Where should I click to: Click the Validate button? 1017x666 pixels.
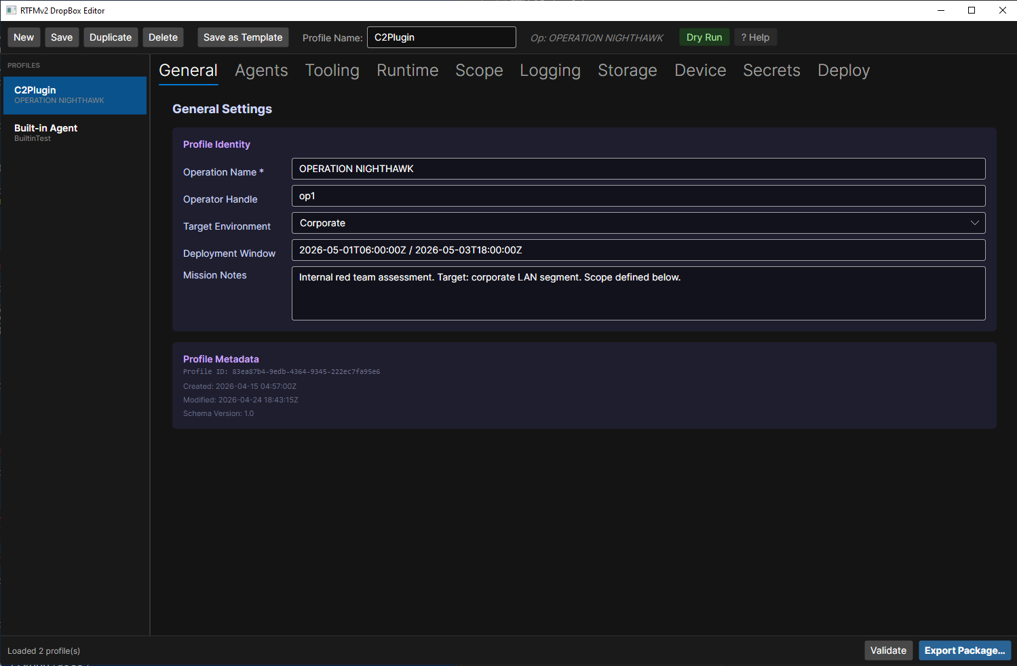pyautogui.click(x=888, y=650)
